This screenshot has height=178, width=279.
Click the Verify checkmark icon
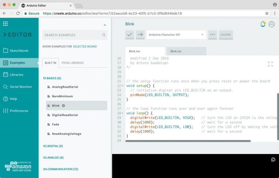(130, 35)
